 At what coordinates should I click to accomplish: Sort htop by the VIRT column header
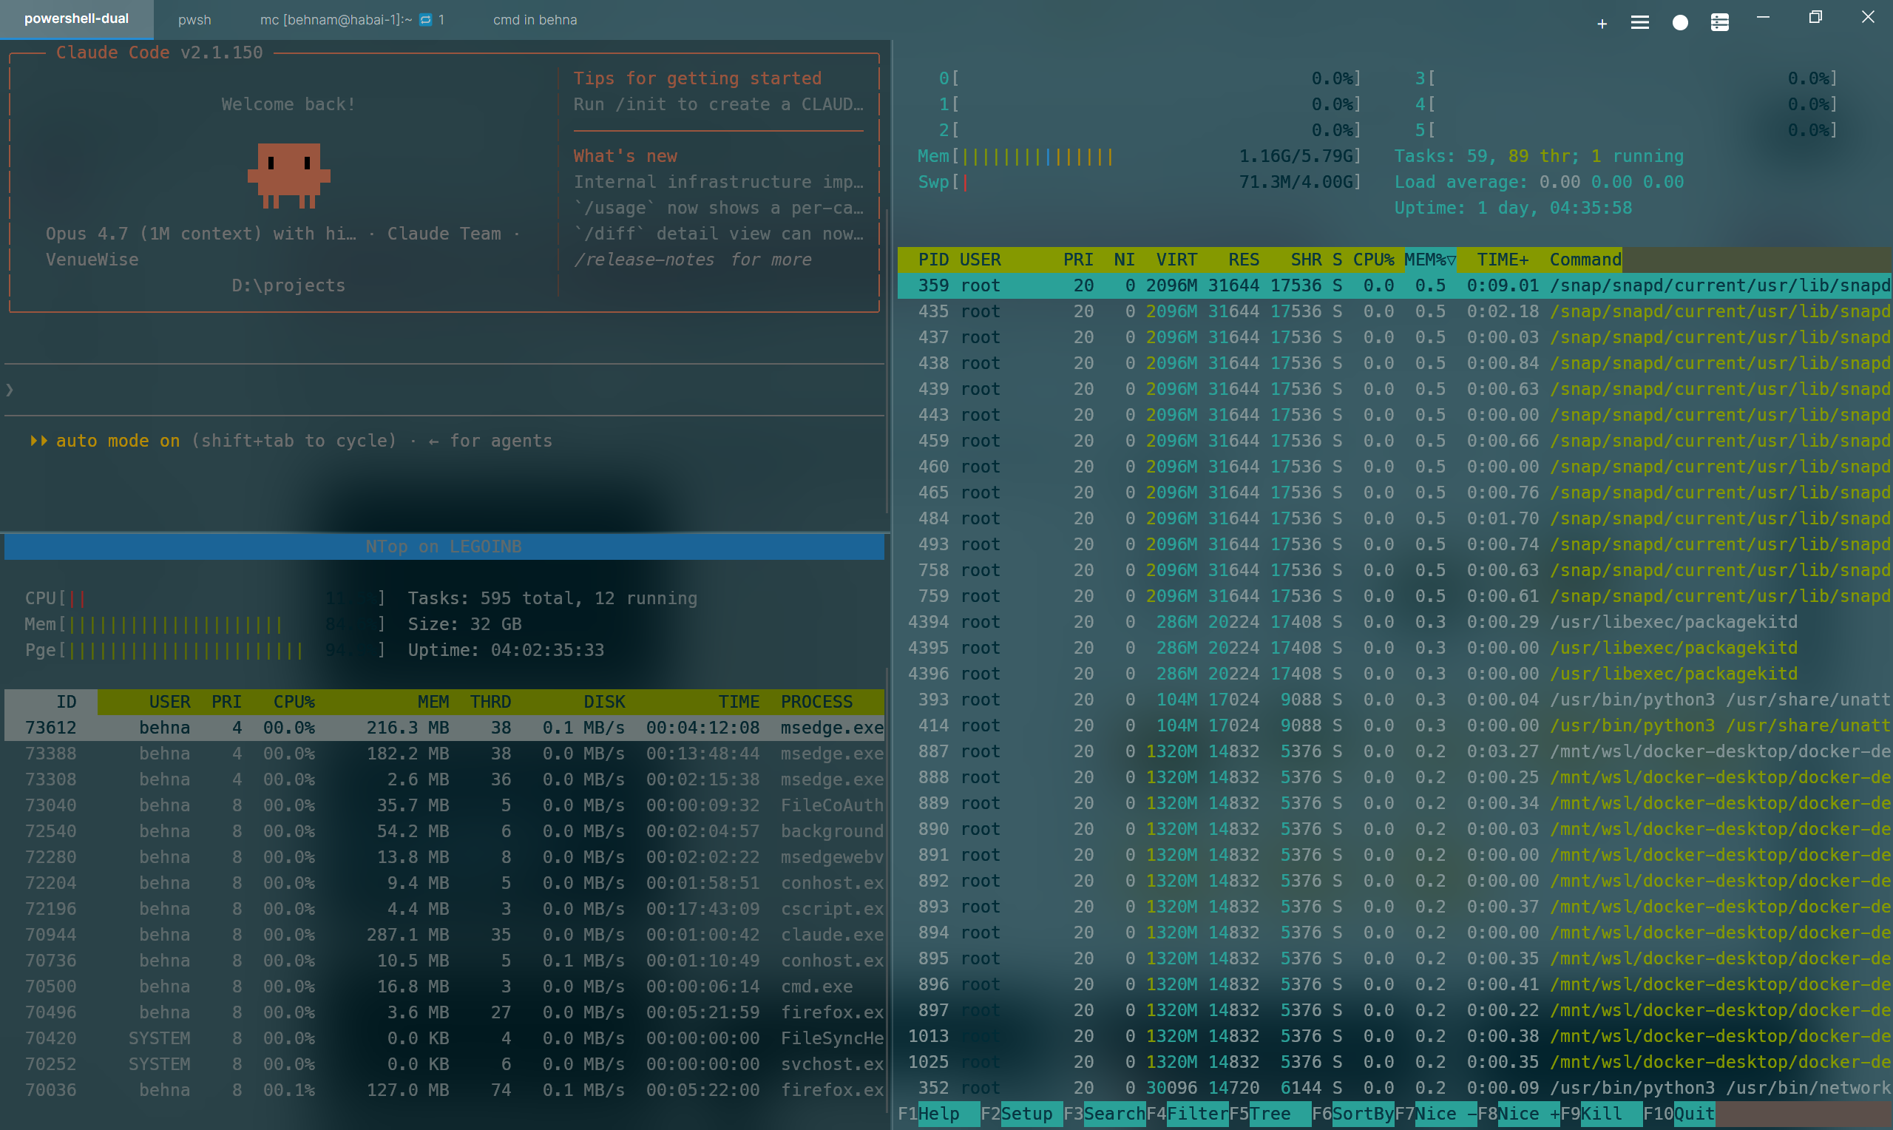pyautogui.click(x=1176, y=260)
